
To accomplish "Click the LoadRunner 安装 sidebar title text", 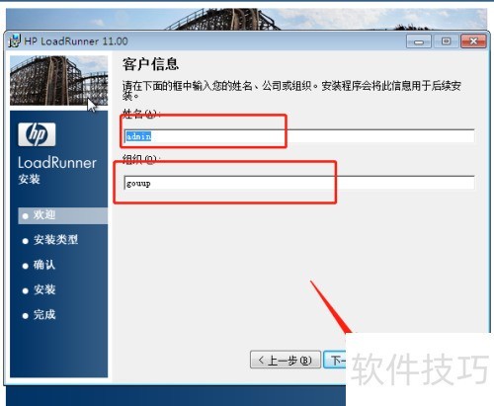I will (57, 170).
